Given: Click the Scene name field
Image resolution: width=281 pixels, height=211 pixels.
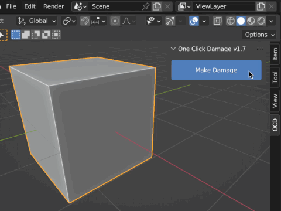Looking at the screenshot, I should pos(115,6).
